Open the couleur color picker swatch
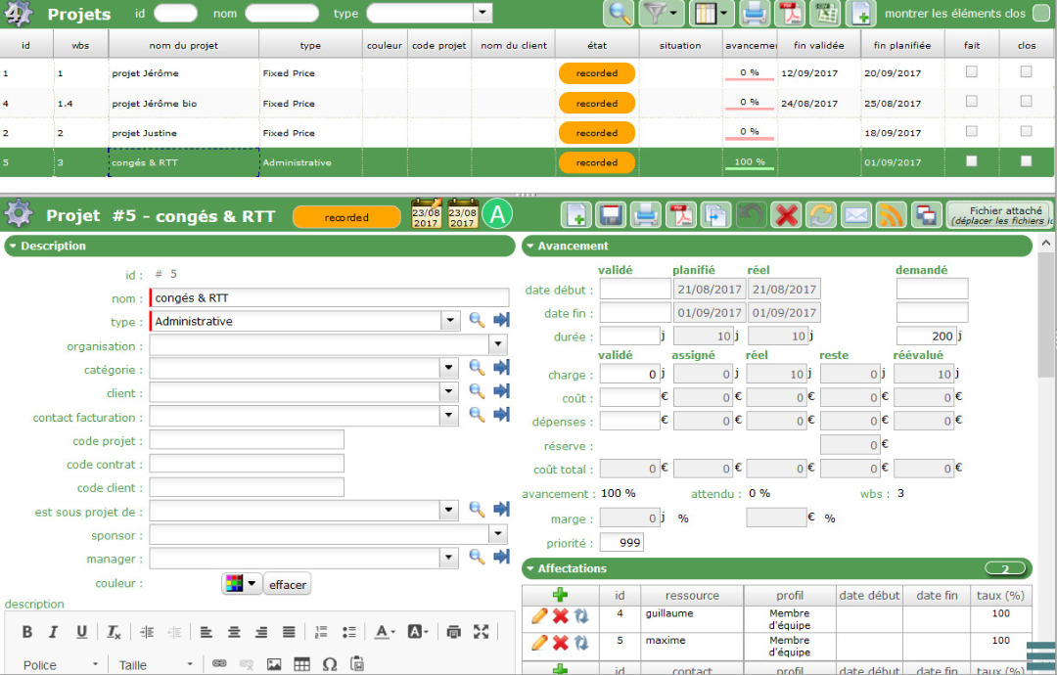 [241, 584]
